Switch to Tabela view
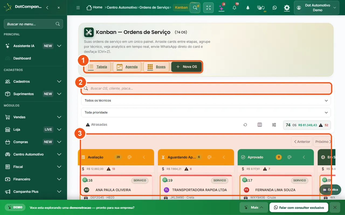The height and width of the screenshot is (215, 345). (98, 67)
